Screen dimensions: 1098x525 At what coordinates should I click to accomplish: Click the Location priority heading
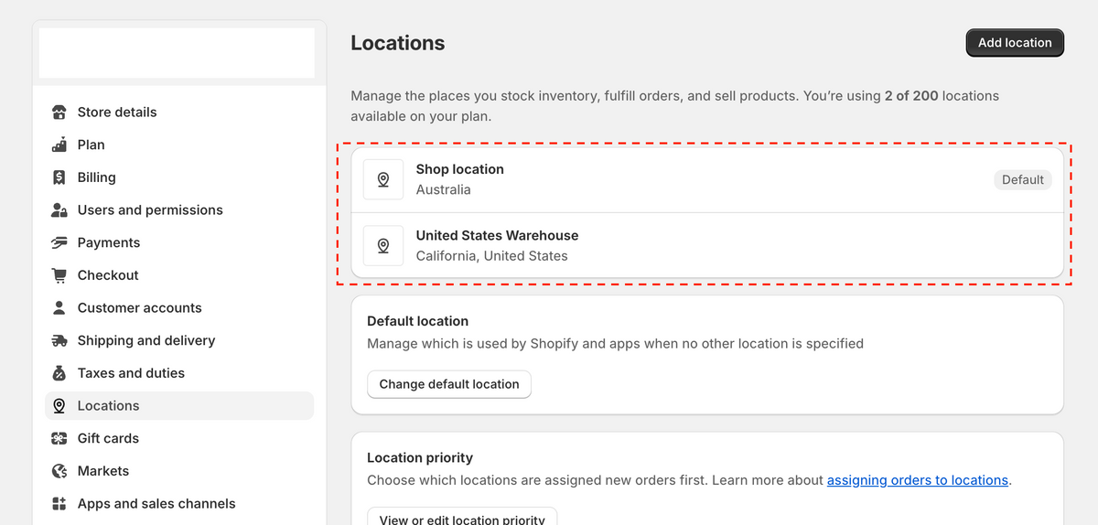click(x=420, y=457)
